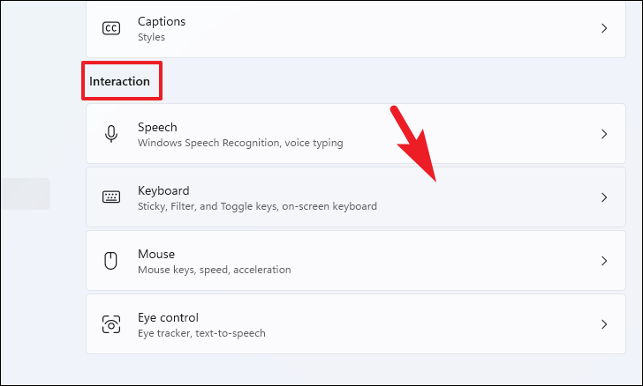The width and height of the screenshot is (643, 386).
Task: Click "Sticky, Filter, and Toggle keys" description
Action: tap(257, 206)
